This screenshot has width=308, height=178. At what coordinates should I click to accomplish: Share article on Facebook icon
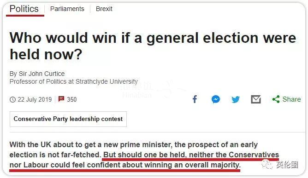tap(195, 99)
